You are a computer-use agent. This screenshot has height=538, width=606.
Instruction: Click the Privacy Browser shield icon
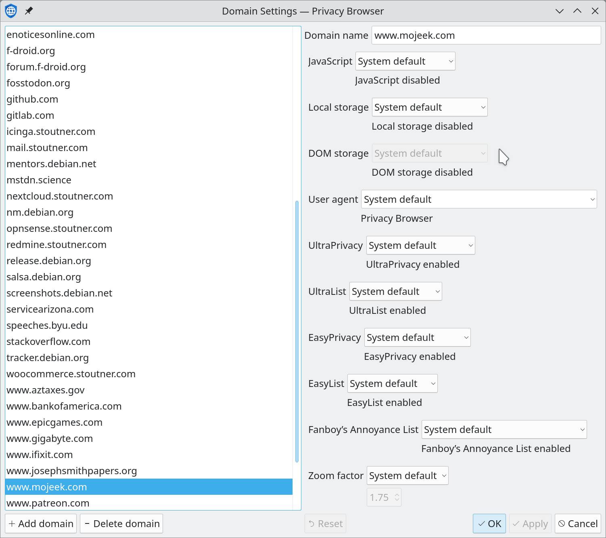click(11, 11)
